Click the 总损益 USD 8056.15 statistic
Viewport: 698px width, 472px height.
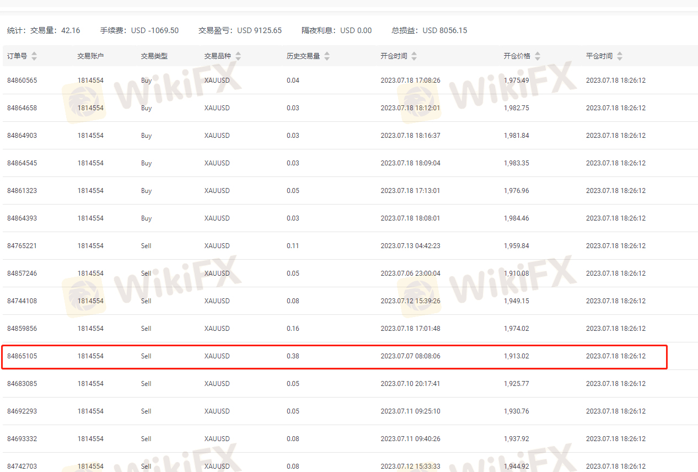(429, 30)
